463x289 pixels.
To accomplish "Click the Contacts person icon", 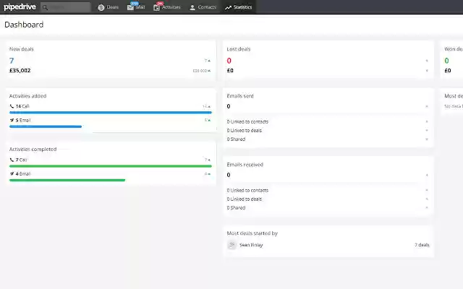I will [192, 8].
